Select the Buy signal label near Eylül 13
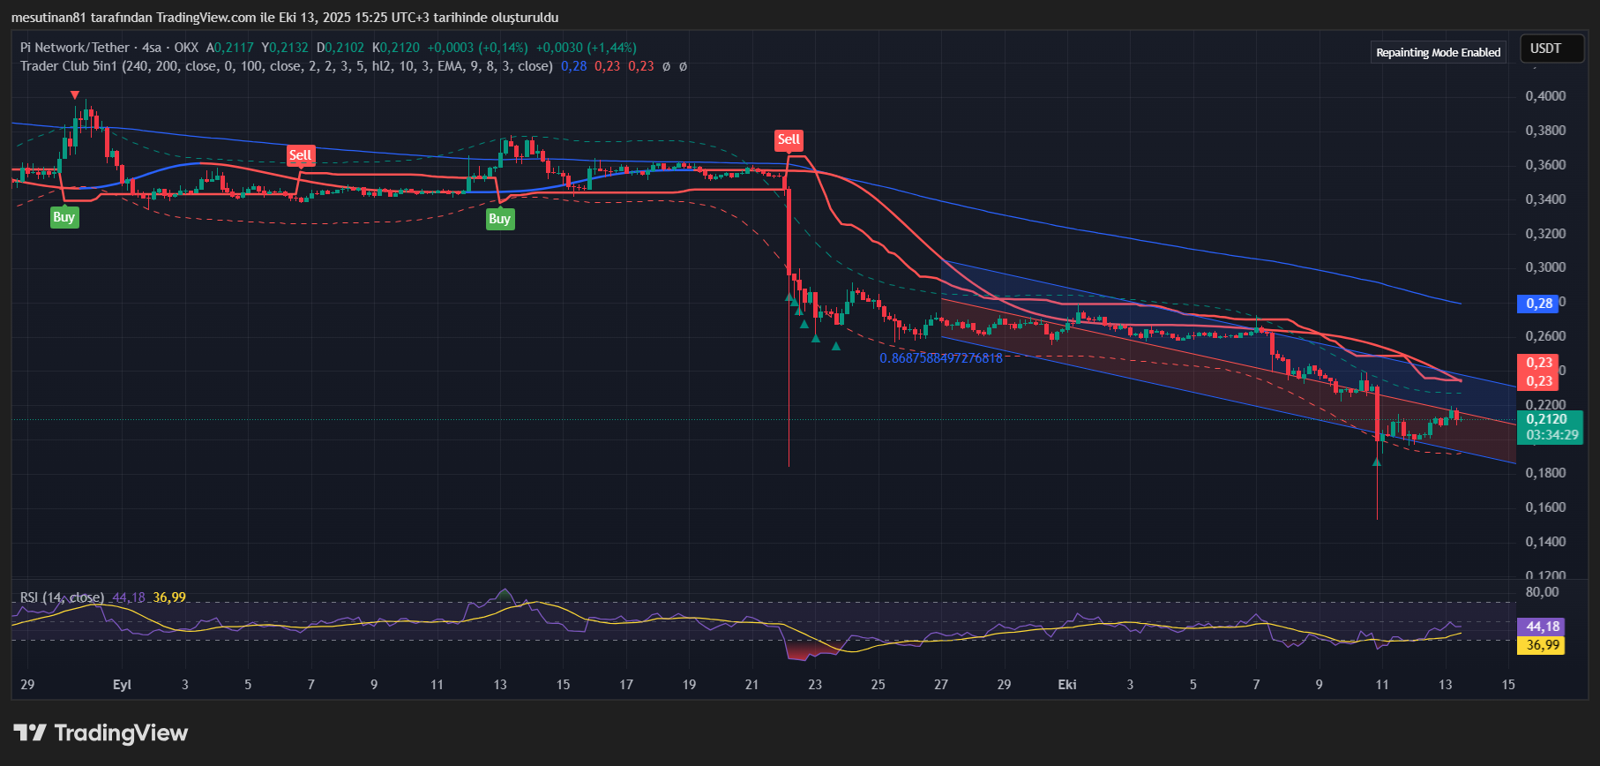This screenshot has width=1600, height=766. click(499, 219)
